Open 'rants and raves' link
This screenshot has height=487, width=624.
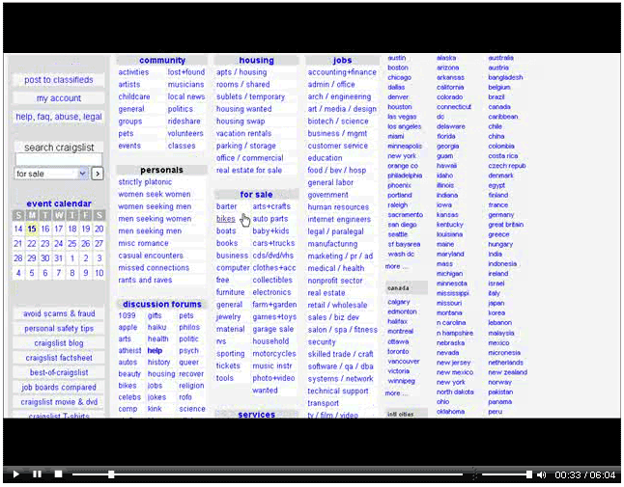pos(145,280)
